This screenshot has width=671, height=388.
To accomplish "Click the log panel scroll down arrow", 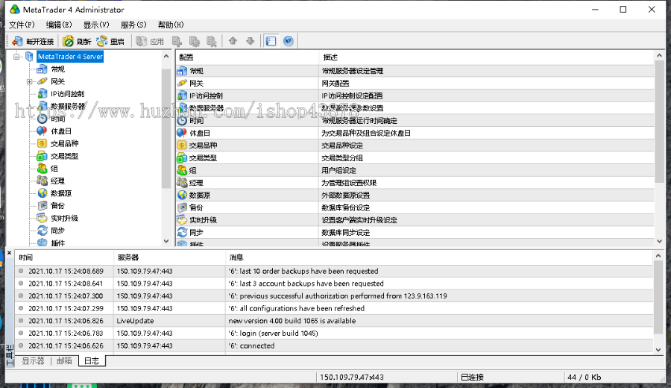I will tap(658, 349).
